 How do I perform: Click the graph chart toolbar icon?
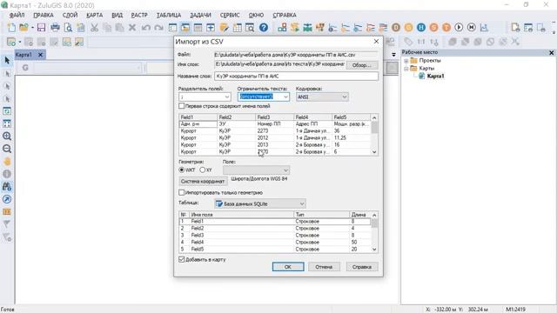[x=484, y=27]
